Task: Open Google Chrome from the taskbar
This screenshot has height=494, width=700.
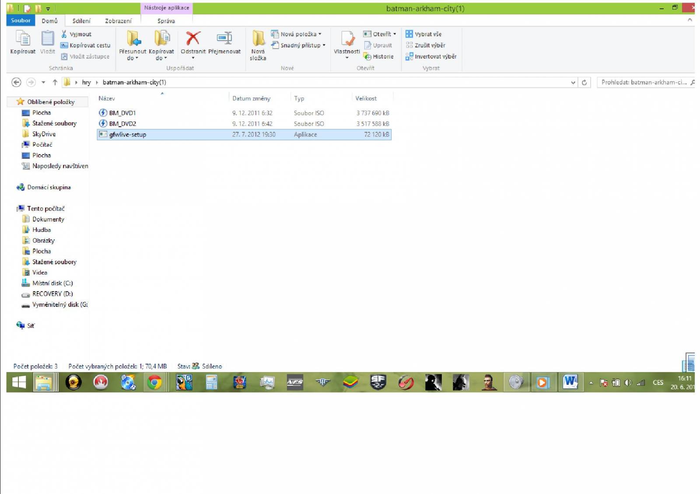Action: point(154,383)
